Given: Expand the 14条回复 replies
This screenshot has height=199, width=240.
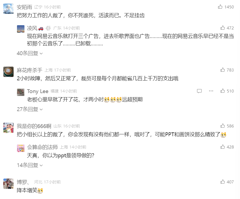Looking at the screenshot, I should pyautogui.click(x=30, y=165).
